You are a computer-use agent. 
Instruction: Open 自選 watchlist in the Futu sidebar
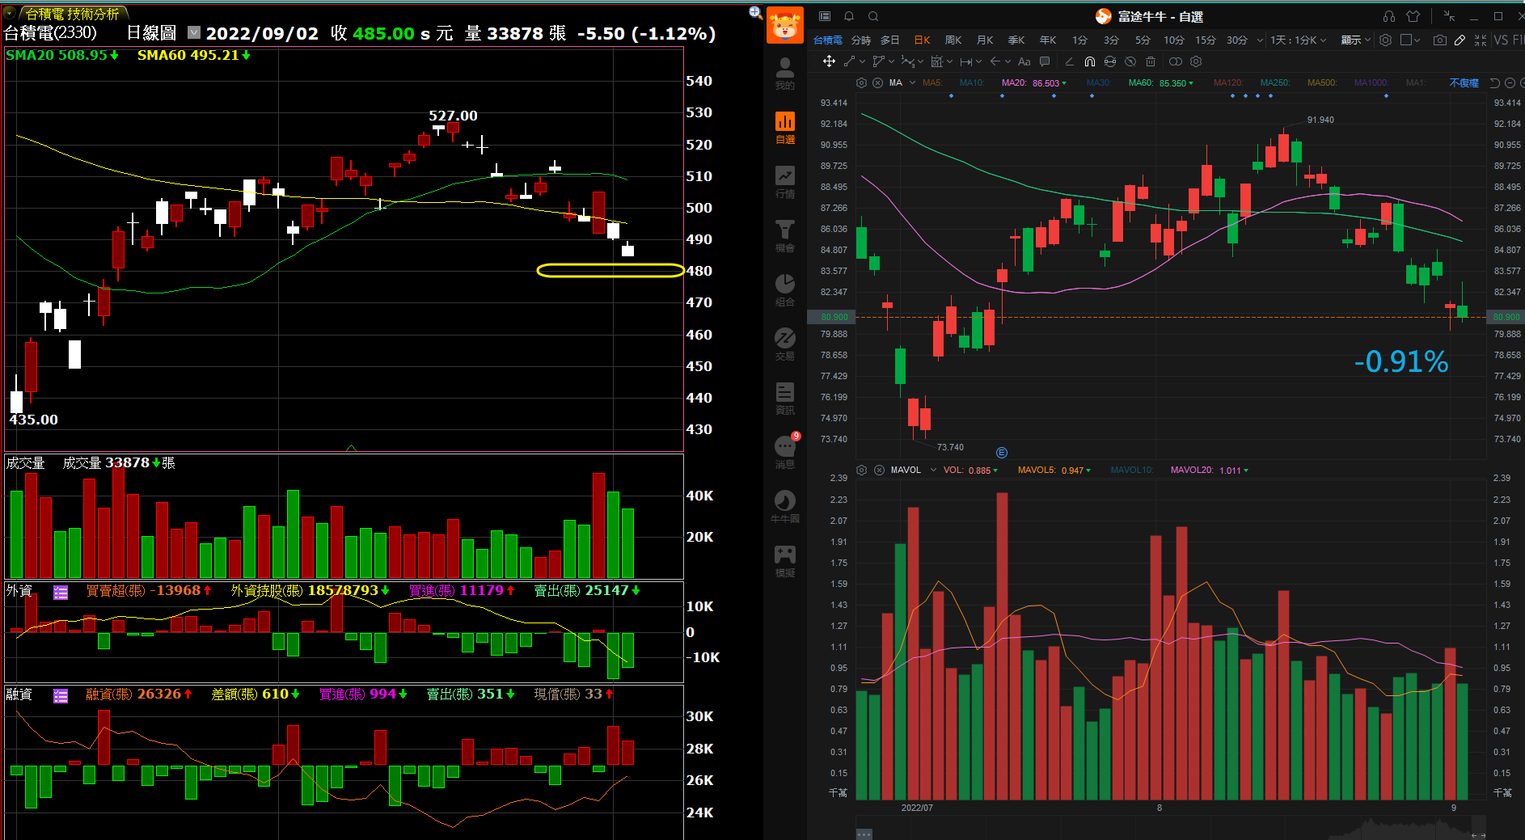[x=785, y=127]
